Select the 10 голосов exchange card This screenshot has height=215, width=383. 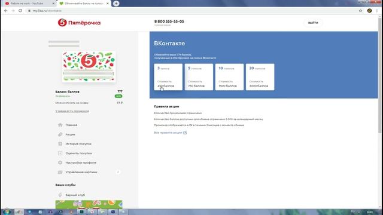[x=229, y=77]
